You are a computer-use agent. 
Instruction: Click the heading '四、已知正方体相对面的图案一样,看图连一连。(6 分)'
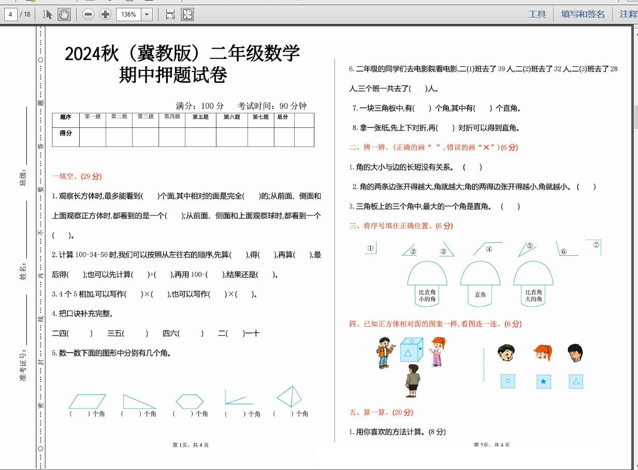(436, 324)
